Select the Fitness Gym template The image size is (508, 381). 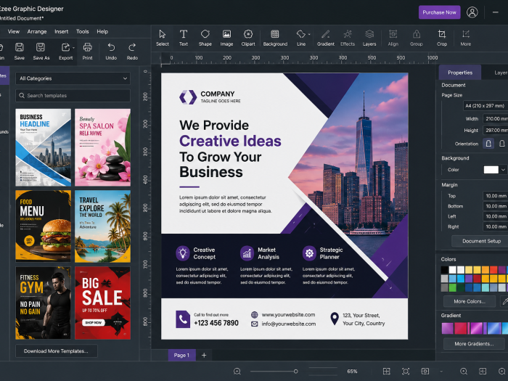coord(43,303)
